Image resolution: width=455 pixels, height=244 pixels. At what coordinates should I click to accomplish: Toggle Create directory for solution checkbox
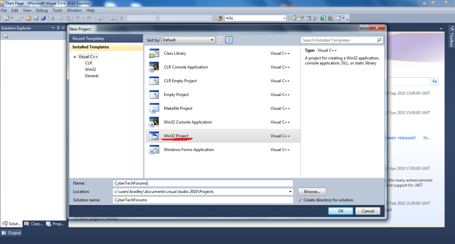pyautogui.click(x=301, y=200)
